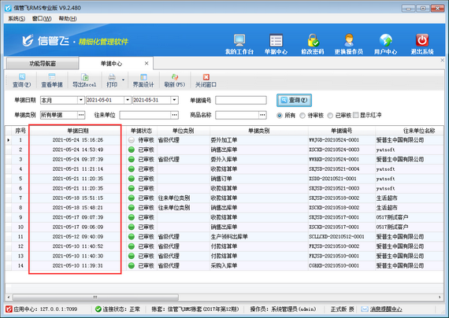Click 刷新(F5) toolbar icon
The height and width of the screenshot is (318, 449).
pyautogui.click(x=175, y=77)
